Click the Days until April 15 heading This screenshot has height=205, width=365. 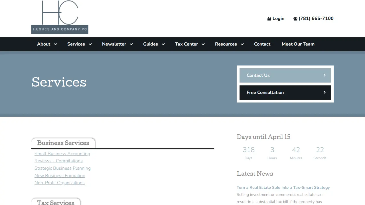(263, 137)
